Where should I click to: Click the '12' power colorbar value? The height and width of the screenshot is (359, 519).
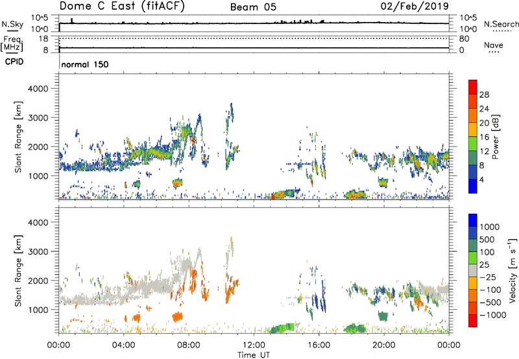pyautogui.click(x=484, y=152)
